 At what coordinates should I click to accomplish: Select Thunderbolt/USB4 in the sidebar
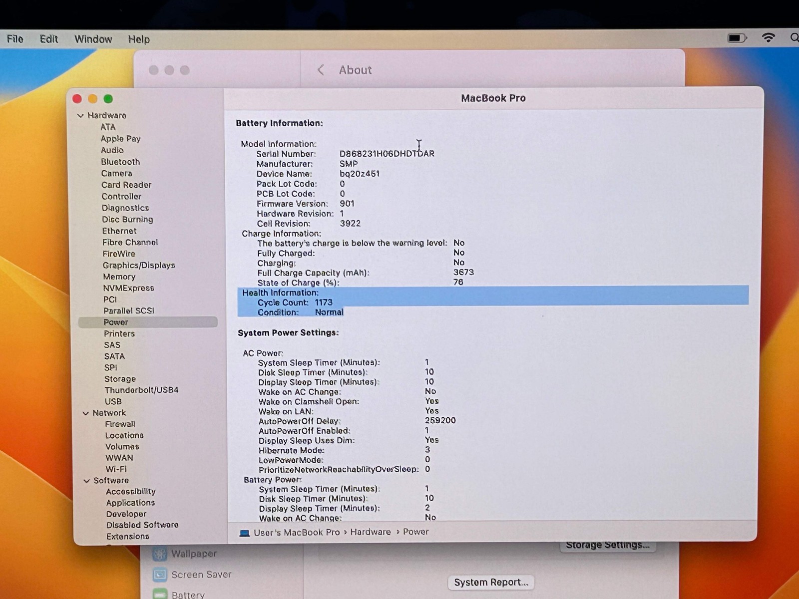(141, 390)
